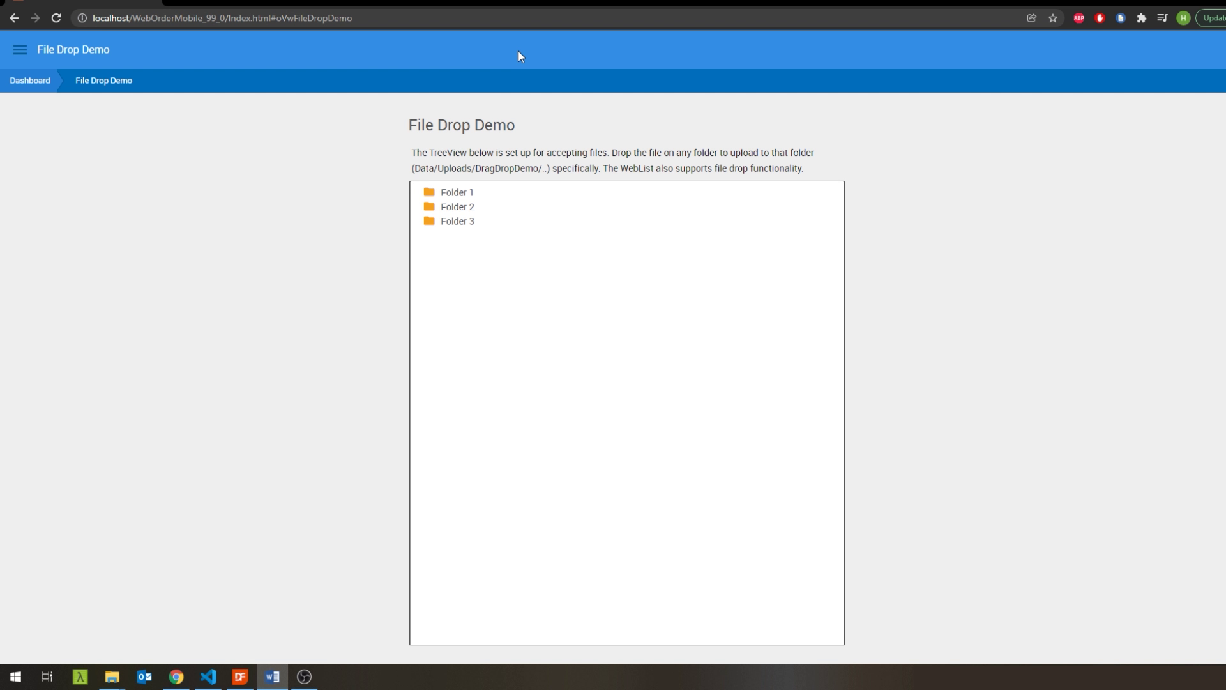This screenshot has width=1226, height=690.
Task: Switch to Visual Studio Code on taskbar
Action: [208, 677]
